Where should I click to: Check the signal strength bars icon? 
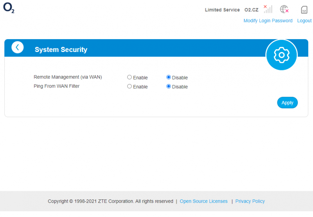coord(268,9)
